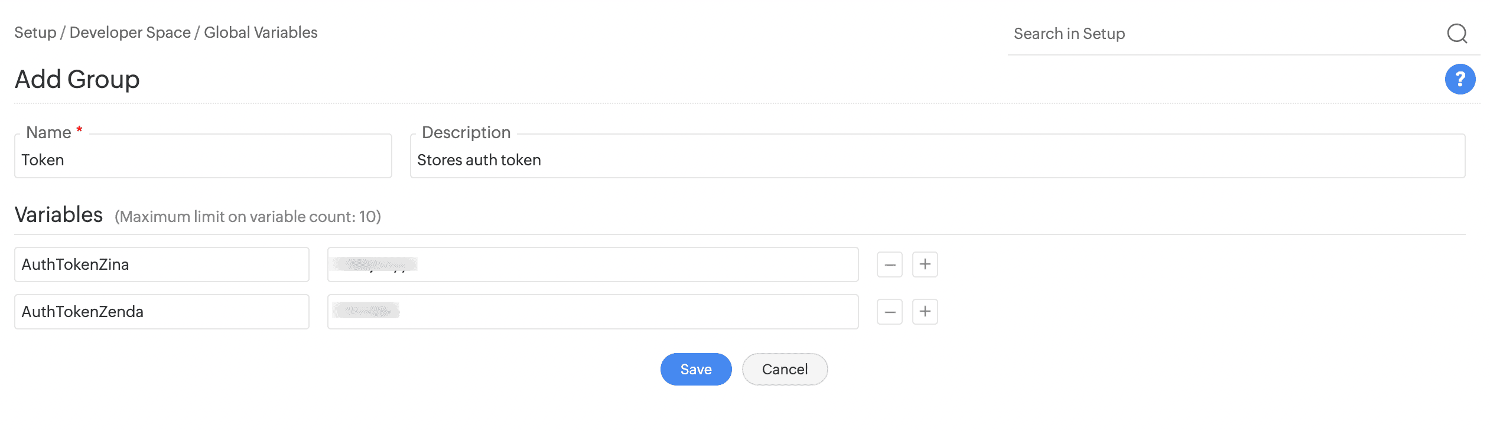
Task: Go to Setup in the breadcrumb
Action: click(x=35, y=32)
